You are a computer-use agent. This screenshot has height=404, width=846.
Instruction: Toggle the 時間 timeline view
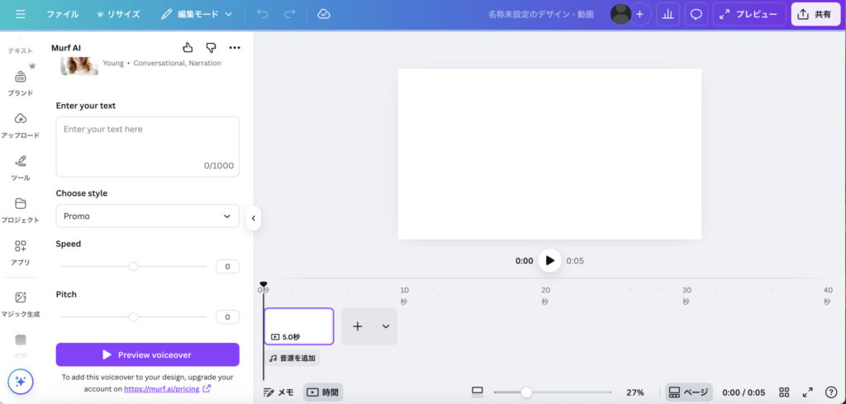pos(322,392)
